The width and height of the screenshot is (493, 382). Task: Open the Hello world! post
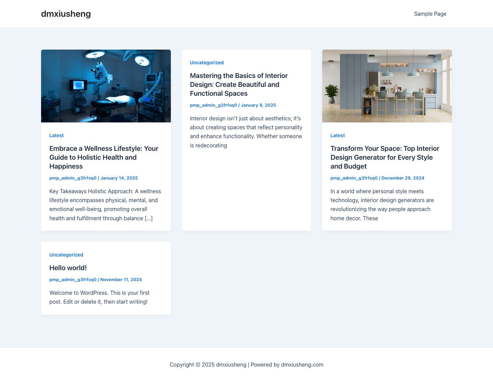point(68,268)
